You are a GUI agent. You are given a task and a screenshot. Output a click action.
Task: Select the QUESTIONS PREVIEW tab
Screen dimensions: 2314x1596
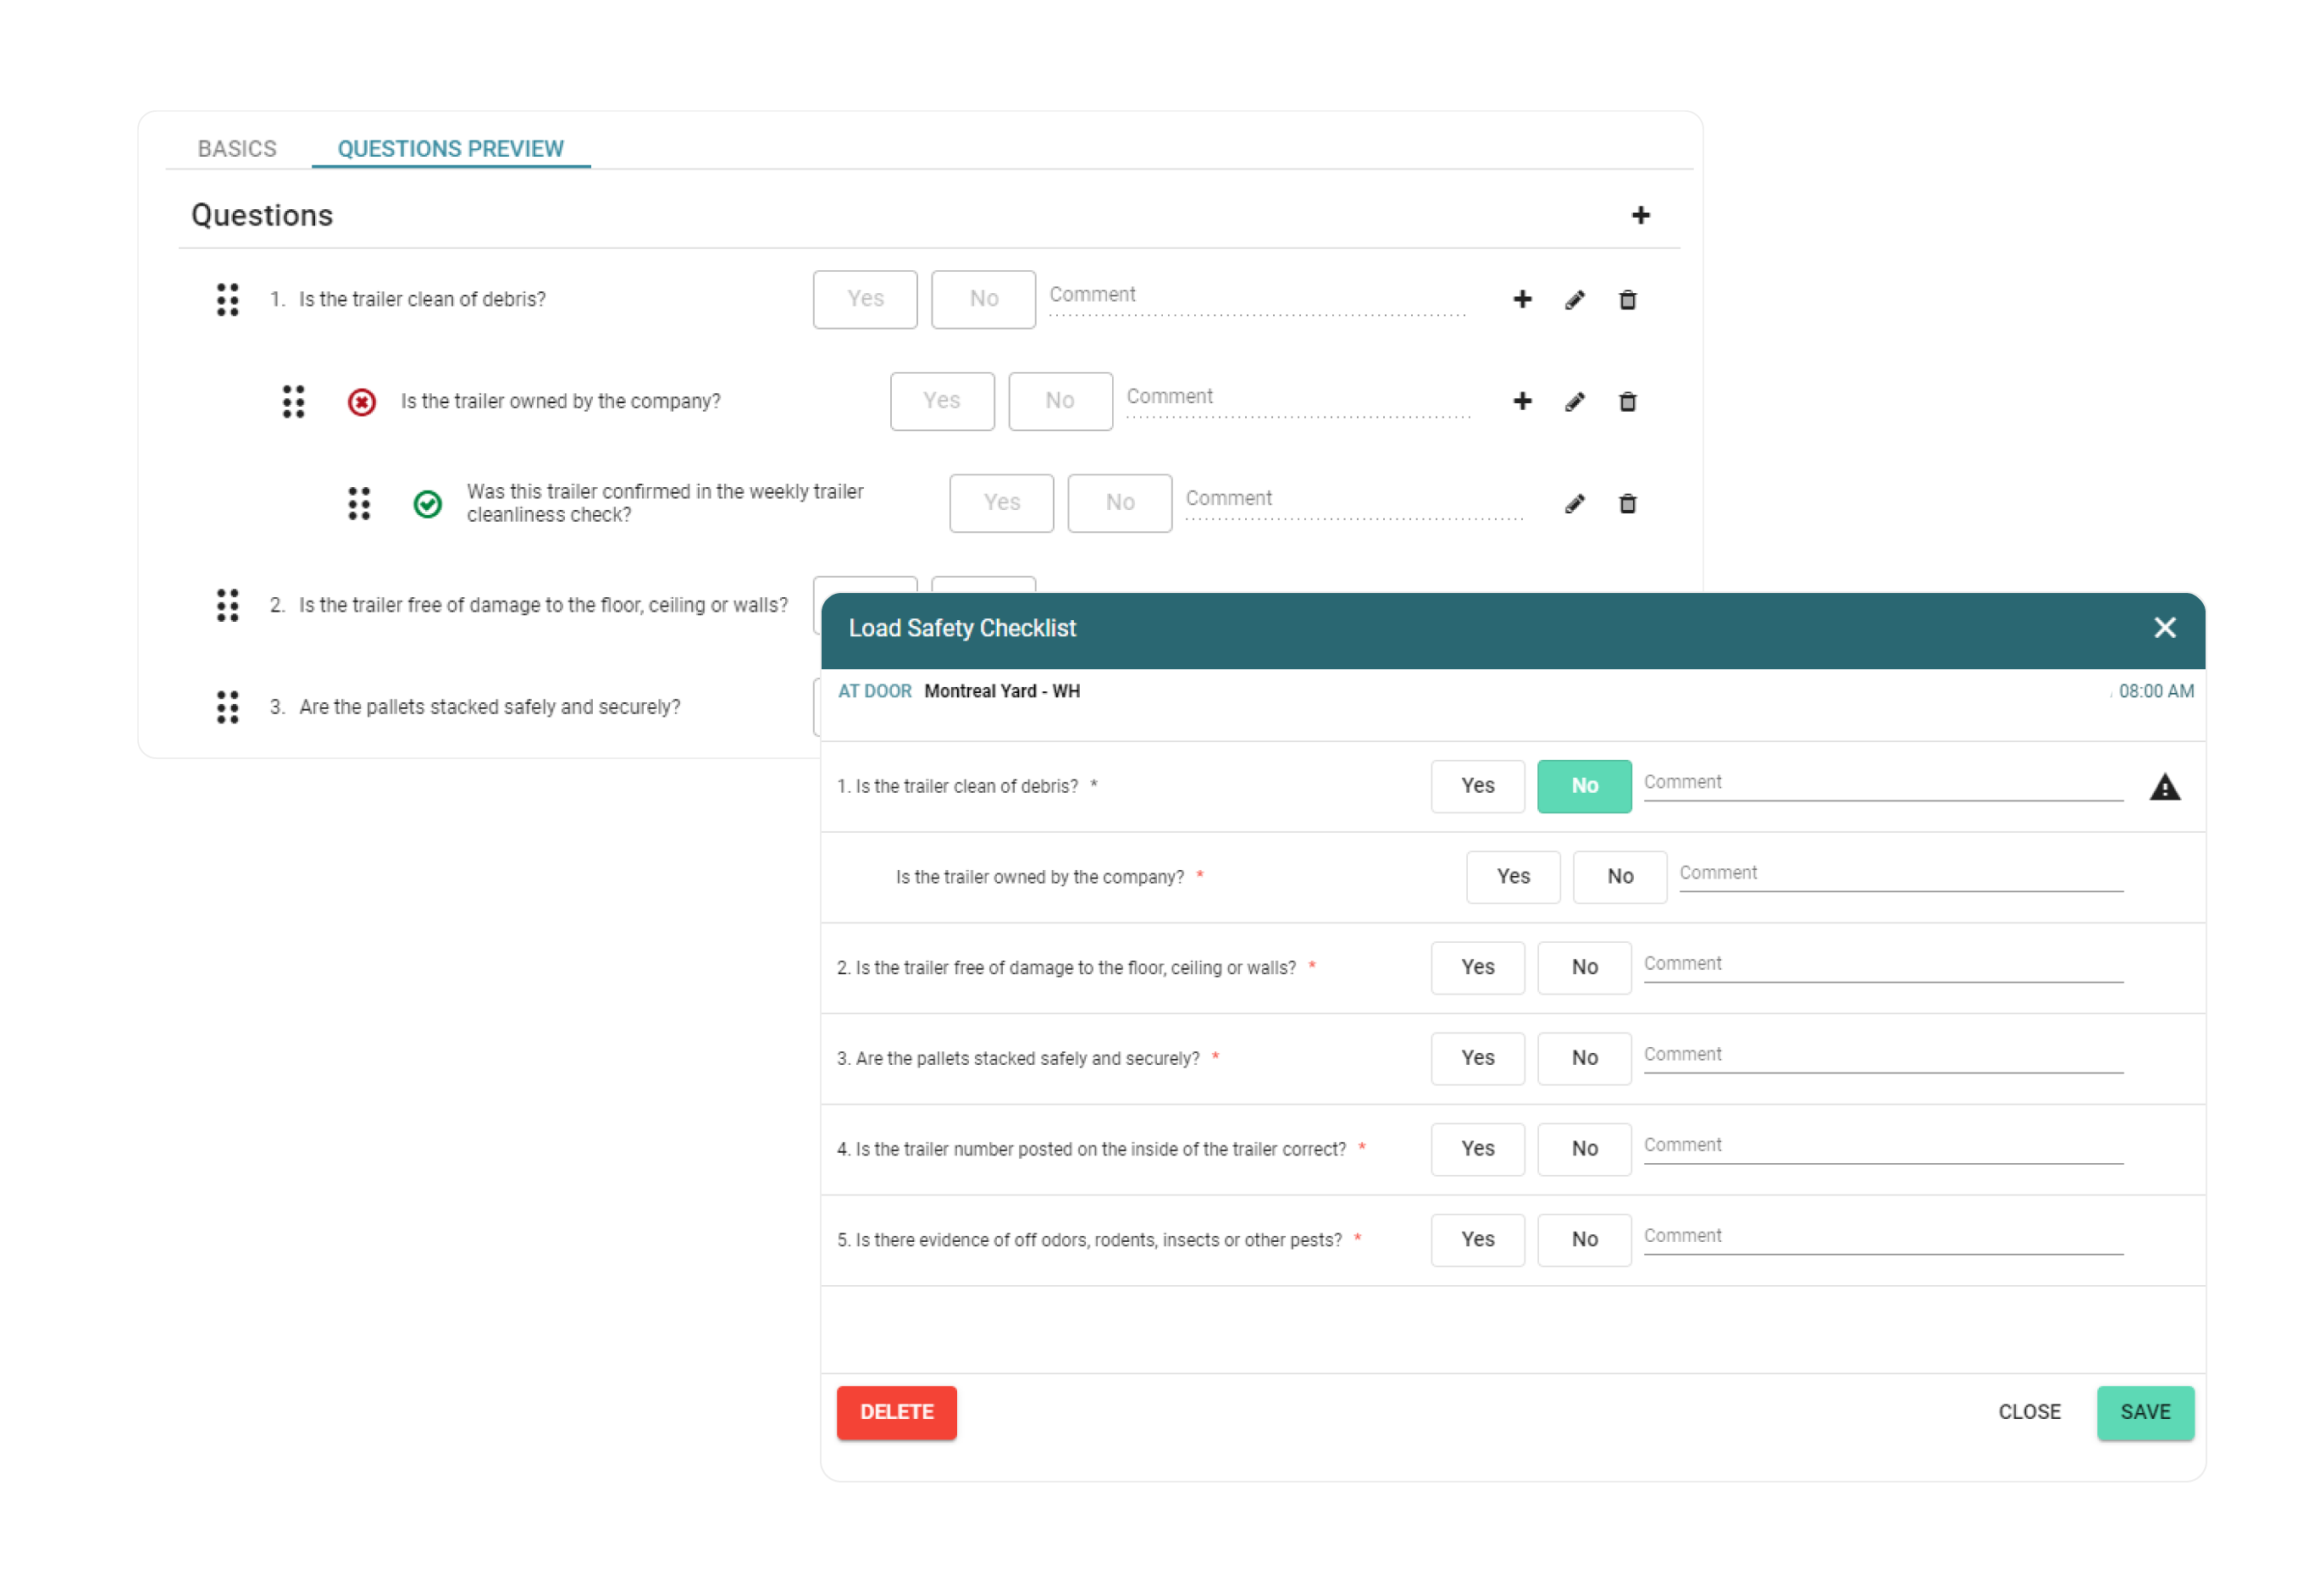click(x=451, y=148)
